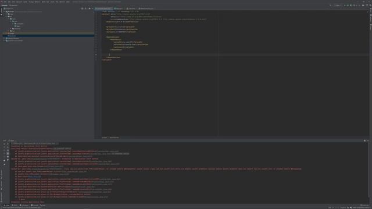The image size is (372, 209).
Task: Collapse the src folder arrow
Action: click(6, 16)
